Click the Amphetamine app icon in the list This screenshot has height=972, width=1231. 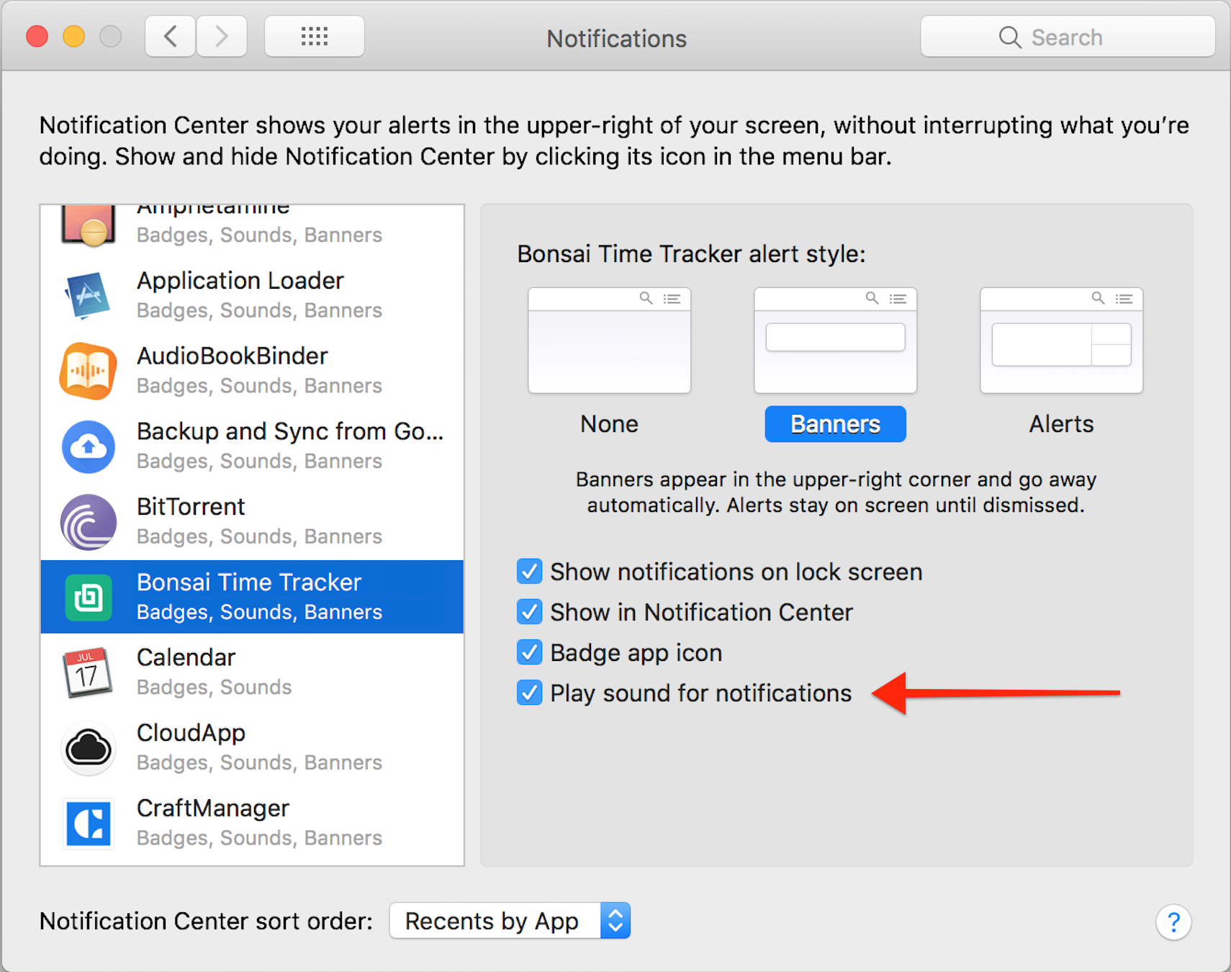pos(89,225)
